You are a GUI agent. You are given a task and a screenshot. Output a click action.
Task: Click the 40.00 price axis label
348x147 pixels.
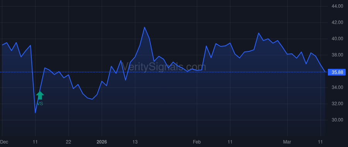pyautogui.click(x=337, y=39)
